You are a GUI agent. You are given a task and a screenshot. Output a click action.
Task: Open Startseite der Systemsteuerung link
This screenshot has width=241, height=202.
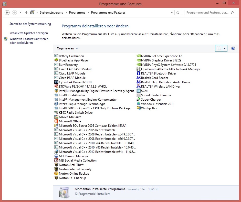point(30,24)
